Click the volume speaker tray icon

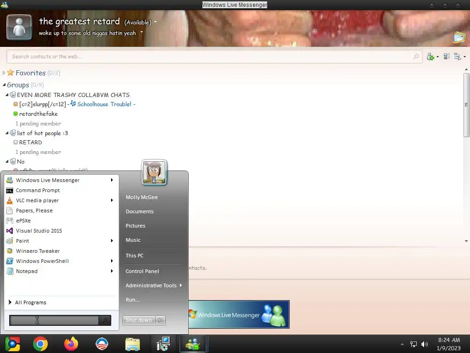tap(425, 344)
